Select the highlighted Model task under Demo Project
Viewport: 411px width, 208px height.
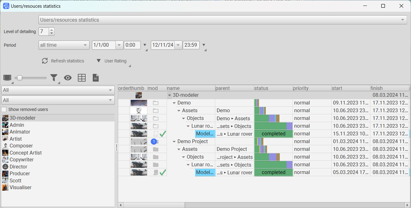(205, 172)
